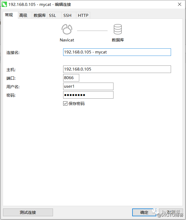
Task: Click the window title 192.168.0.105 - mycat - 编辑连接
Action: pyautogui.click(x=40, y=5)
